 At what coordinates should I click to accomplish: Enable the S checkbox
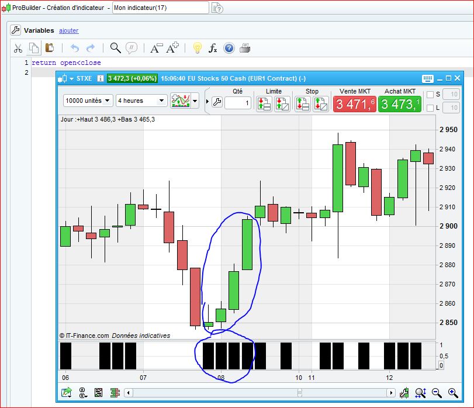tap(430, 95)
